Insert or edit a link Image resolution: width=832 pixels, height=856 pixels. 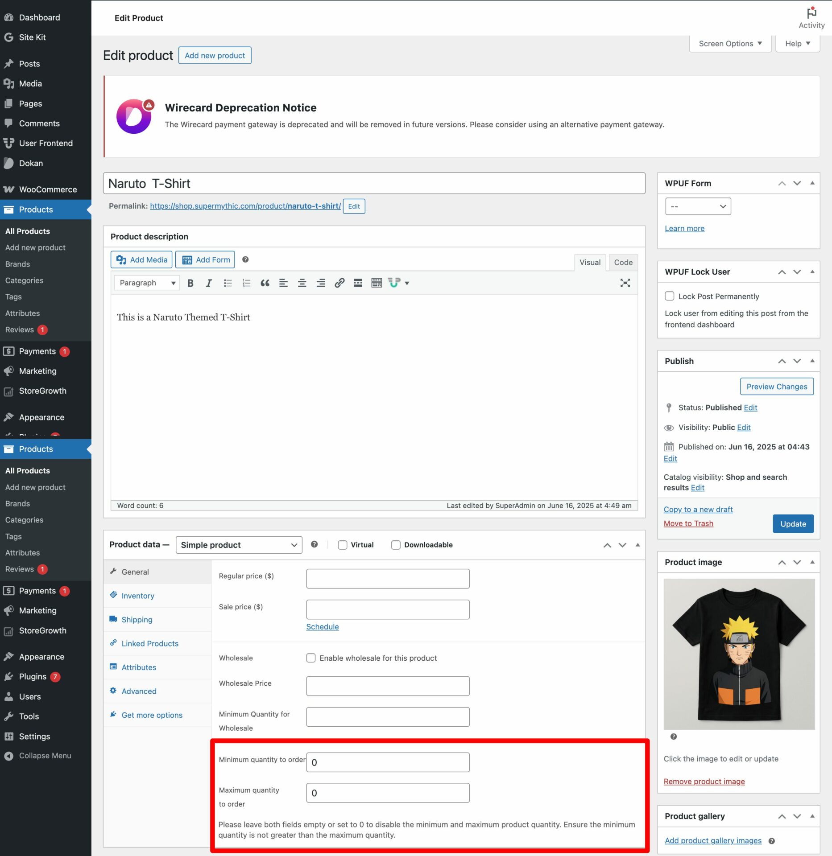339,283
